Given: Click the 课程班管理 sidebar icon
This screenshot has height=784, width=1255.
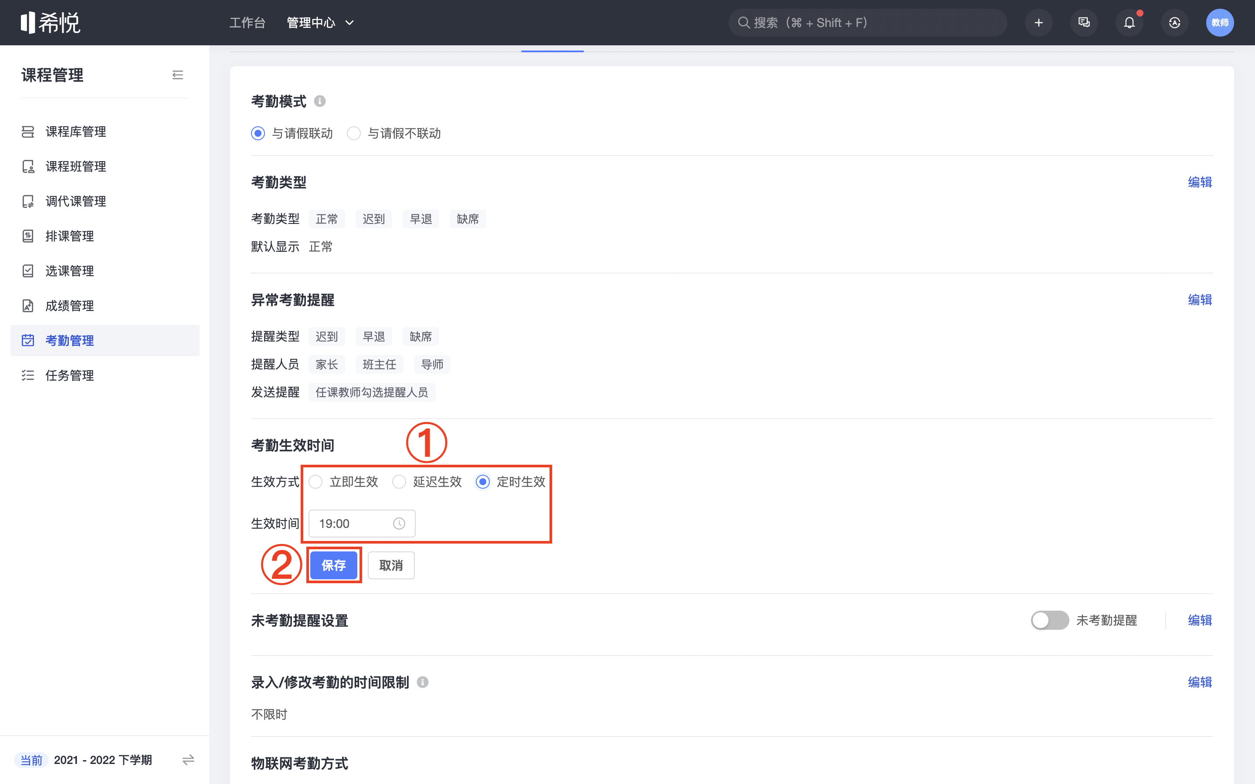Looking at the screenshot, I should click(28, 166).
